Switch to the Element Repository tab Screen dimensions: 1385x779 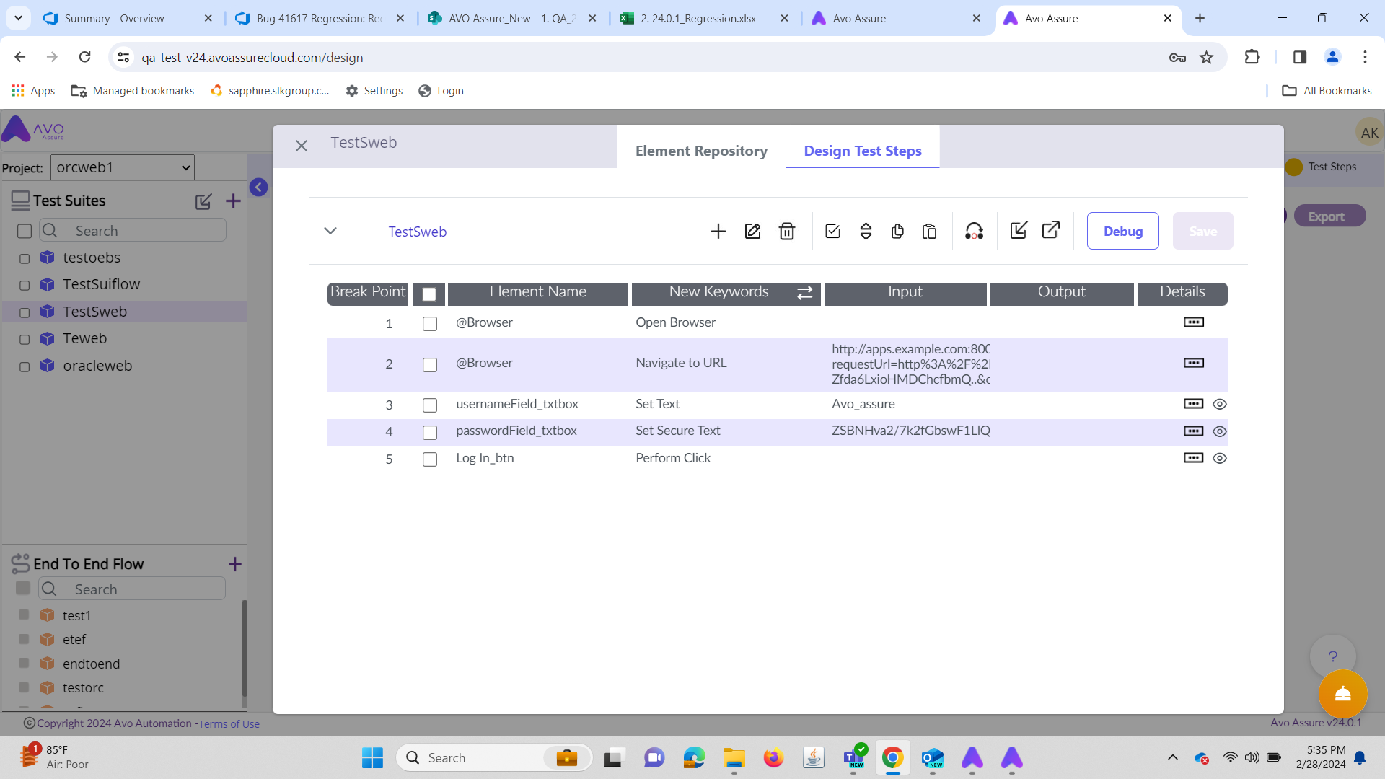coord(700,151)
